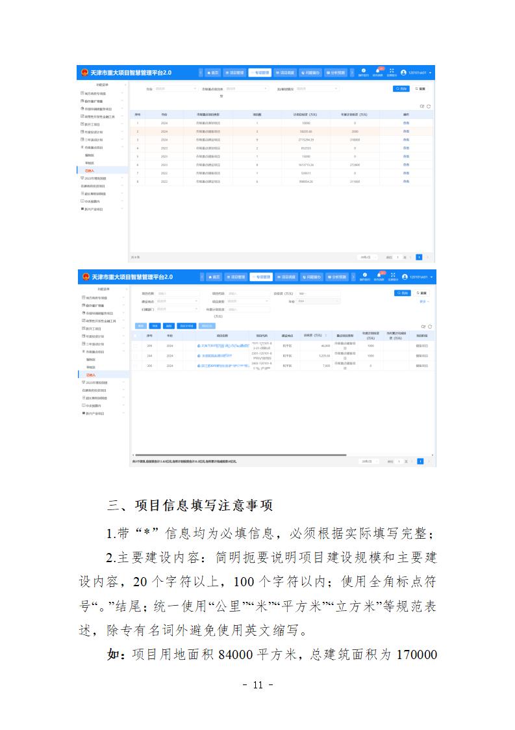
Task: Select 审核区 sidebar item in lower screenshot
Action: tap(91, 367)
